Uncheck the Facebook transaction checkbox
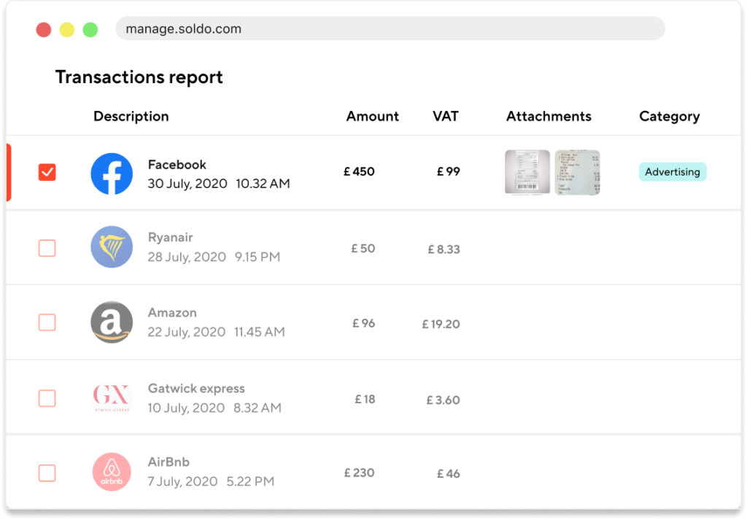Viewport: 747px width, 520px height. [x=47, y=172]
